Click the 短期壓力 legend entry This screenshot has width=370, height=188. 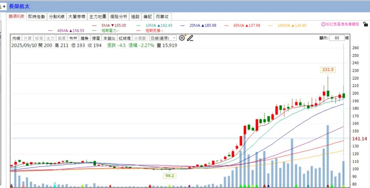pos(106,30)
